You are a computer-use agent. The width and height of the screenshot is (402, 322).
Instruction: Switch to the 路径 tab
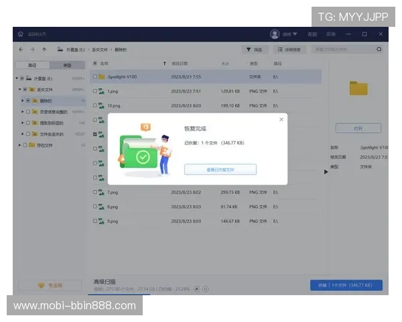(x=32, y=65)
